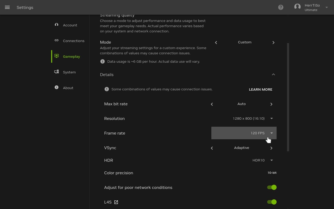Collapse the Details section
The image size is (334, 209).
point(273,75)
